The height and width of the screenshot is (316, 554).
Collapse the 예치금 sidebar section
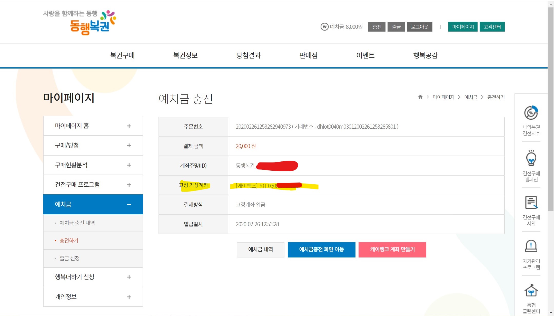pos(129,204)
